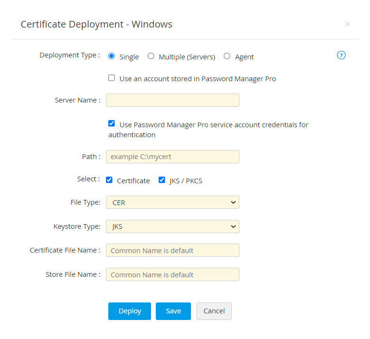Click the Certificate File Name field
Screen dimensions: 370x339
[172, 250]
